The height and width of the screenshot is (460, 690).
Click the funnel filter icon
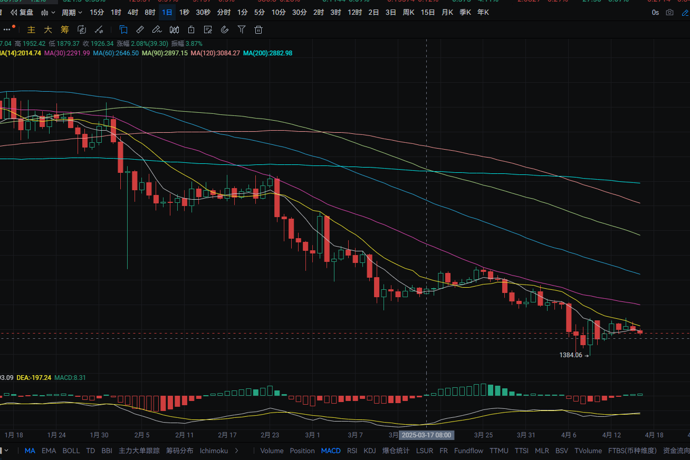(242, 30)
